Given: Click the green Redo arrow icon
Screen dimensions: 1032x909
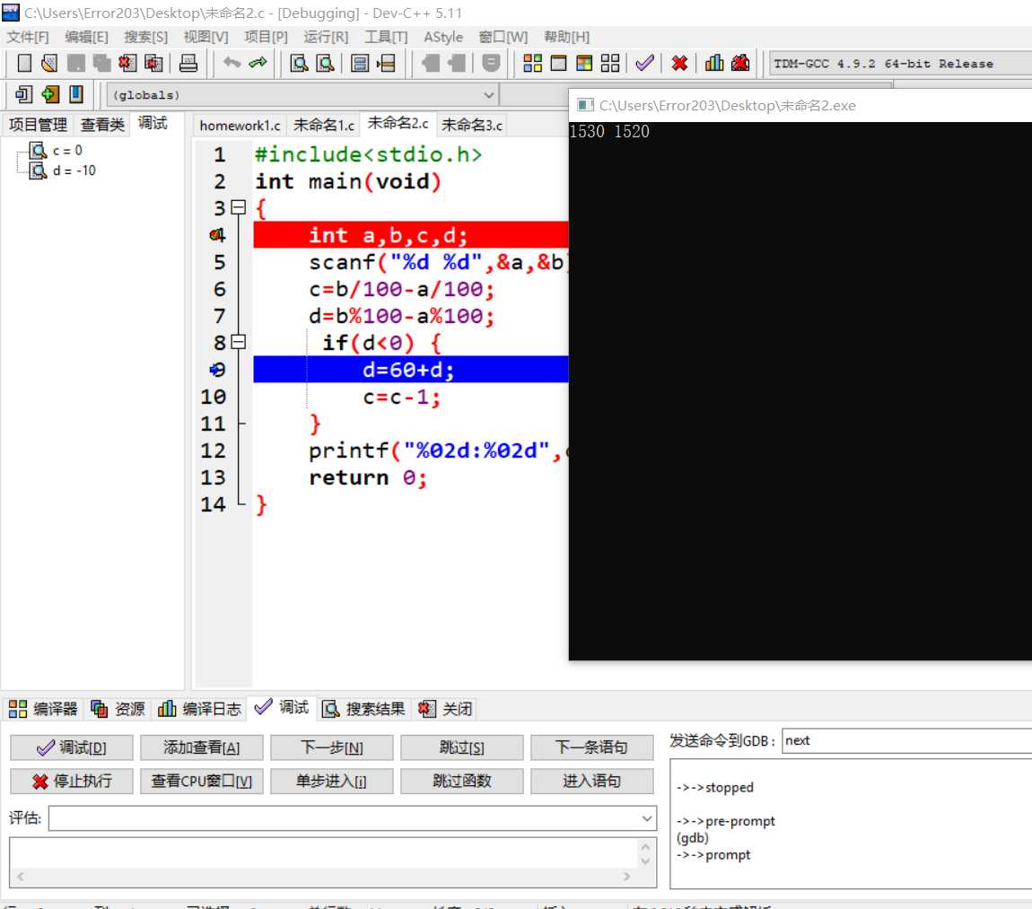Looking at the screenshot, I should click(x=258, y=63).
